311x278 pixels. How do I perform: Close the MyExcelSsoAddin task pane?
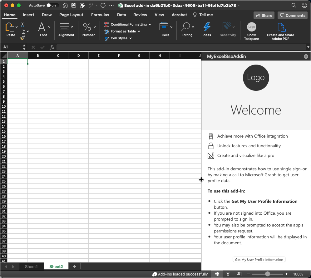point(306,56)
